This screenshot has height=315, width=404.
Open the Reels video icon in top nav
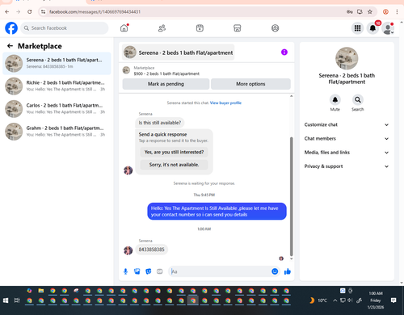coord(200,28)
